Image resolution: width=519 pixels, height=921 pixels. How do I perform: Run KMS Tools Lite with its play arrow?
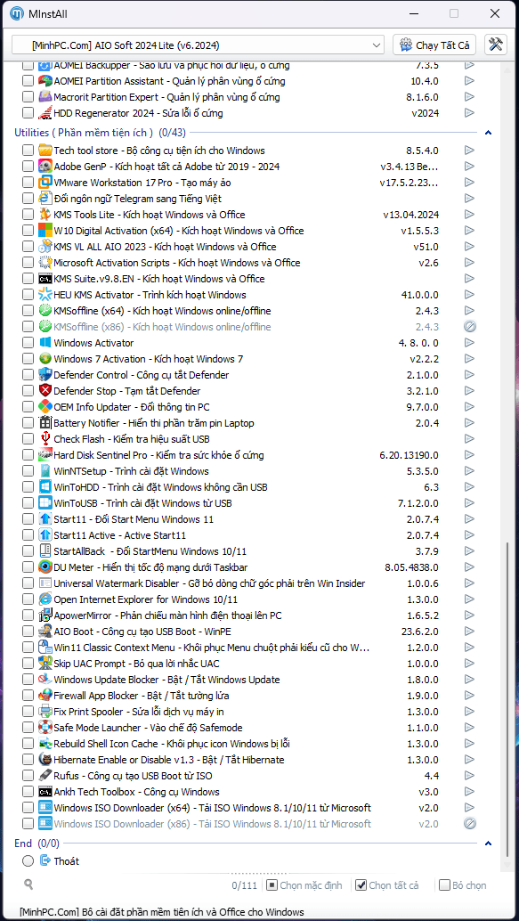469,215
